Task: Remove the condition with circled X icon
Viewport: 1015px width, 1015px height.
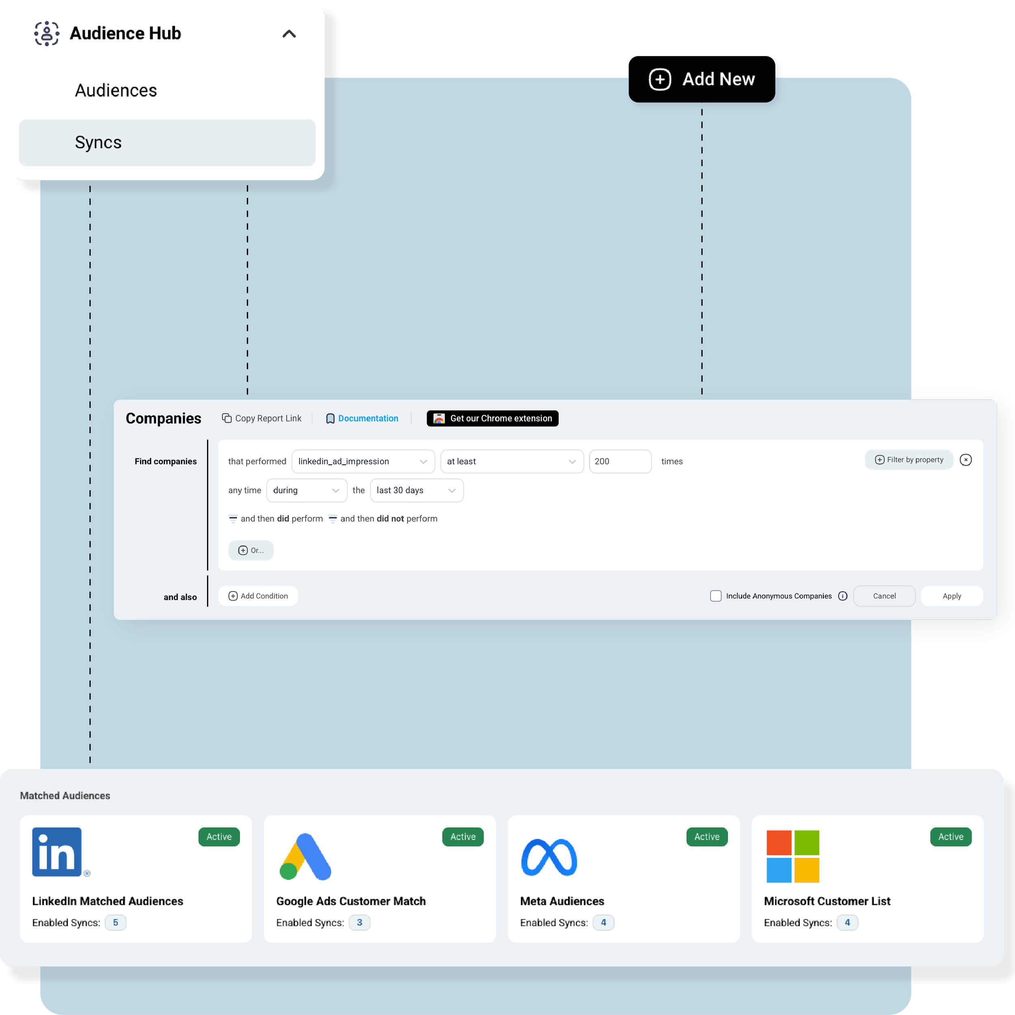Action: point(965,460)
